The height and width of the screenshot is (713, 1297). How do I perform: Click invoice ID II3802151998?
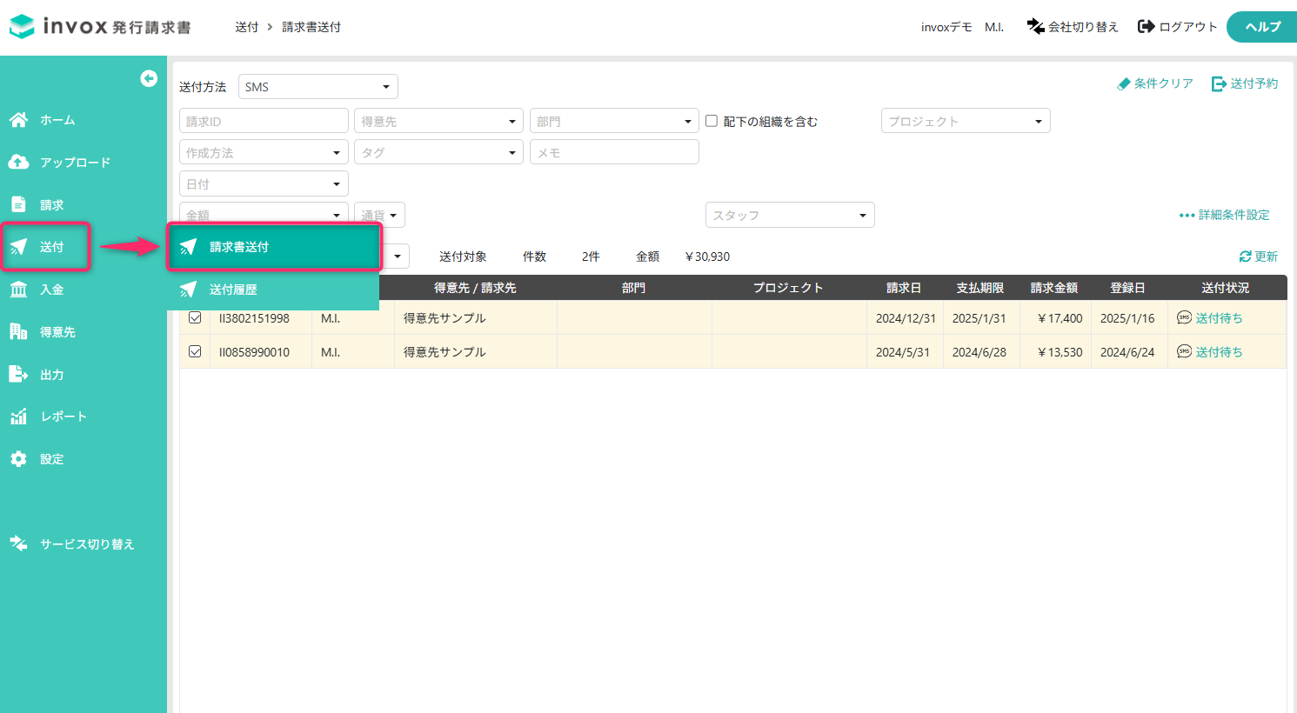(254, 318)
